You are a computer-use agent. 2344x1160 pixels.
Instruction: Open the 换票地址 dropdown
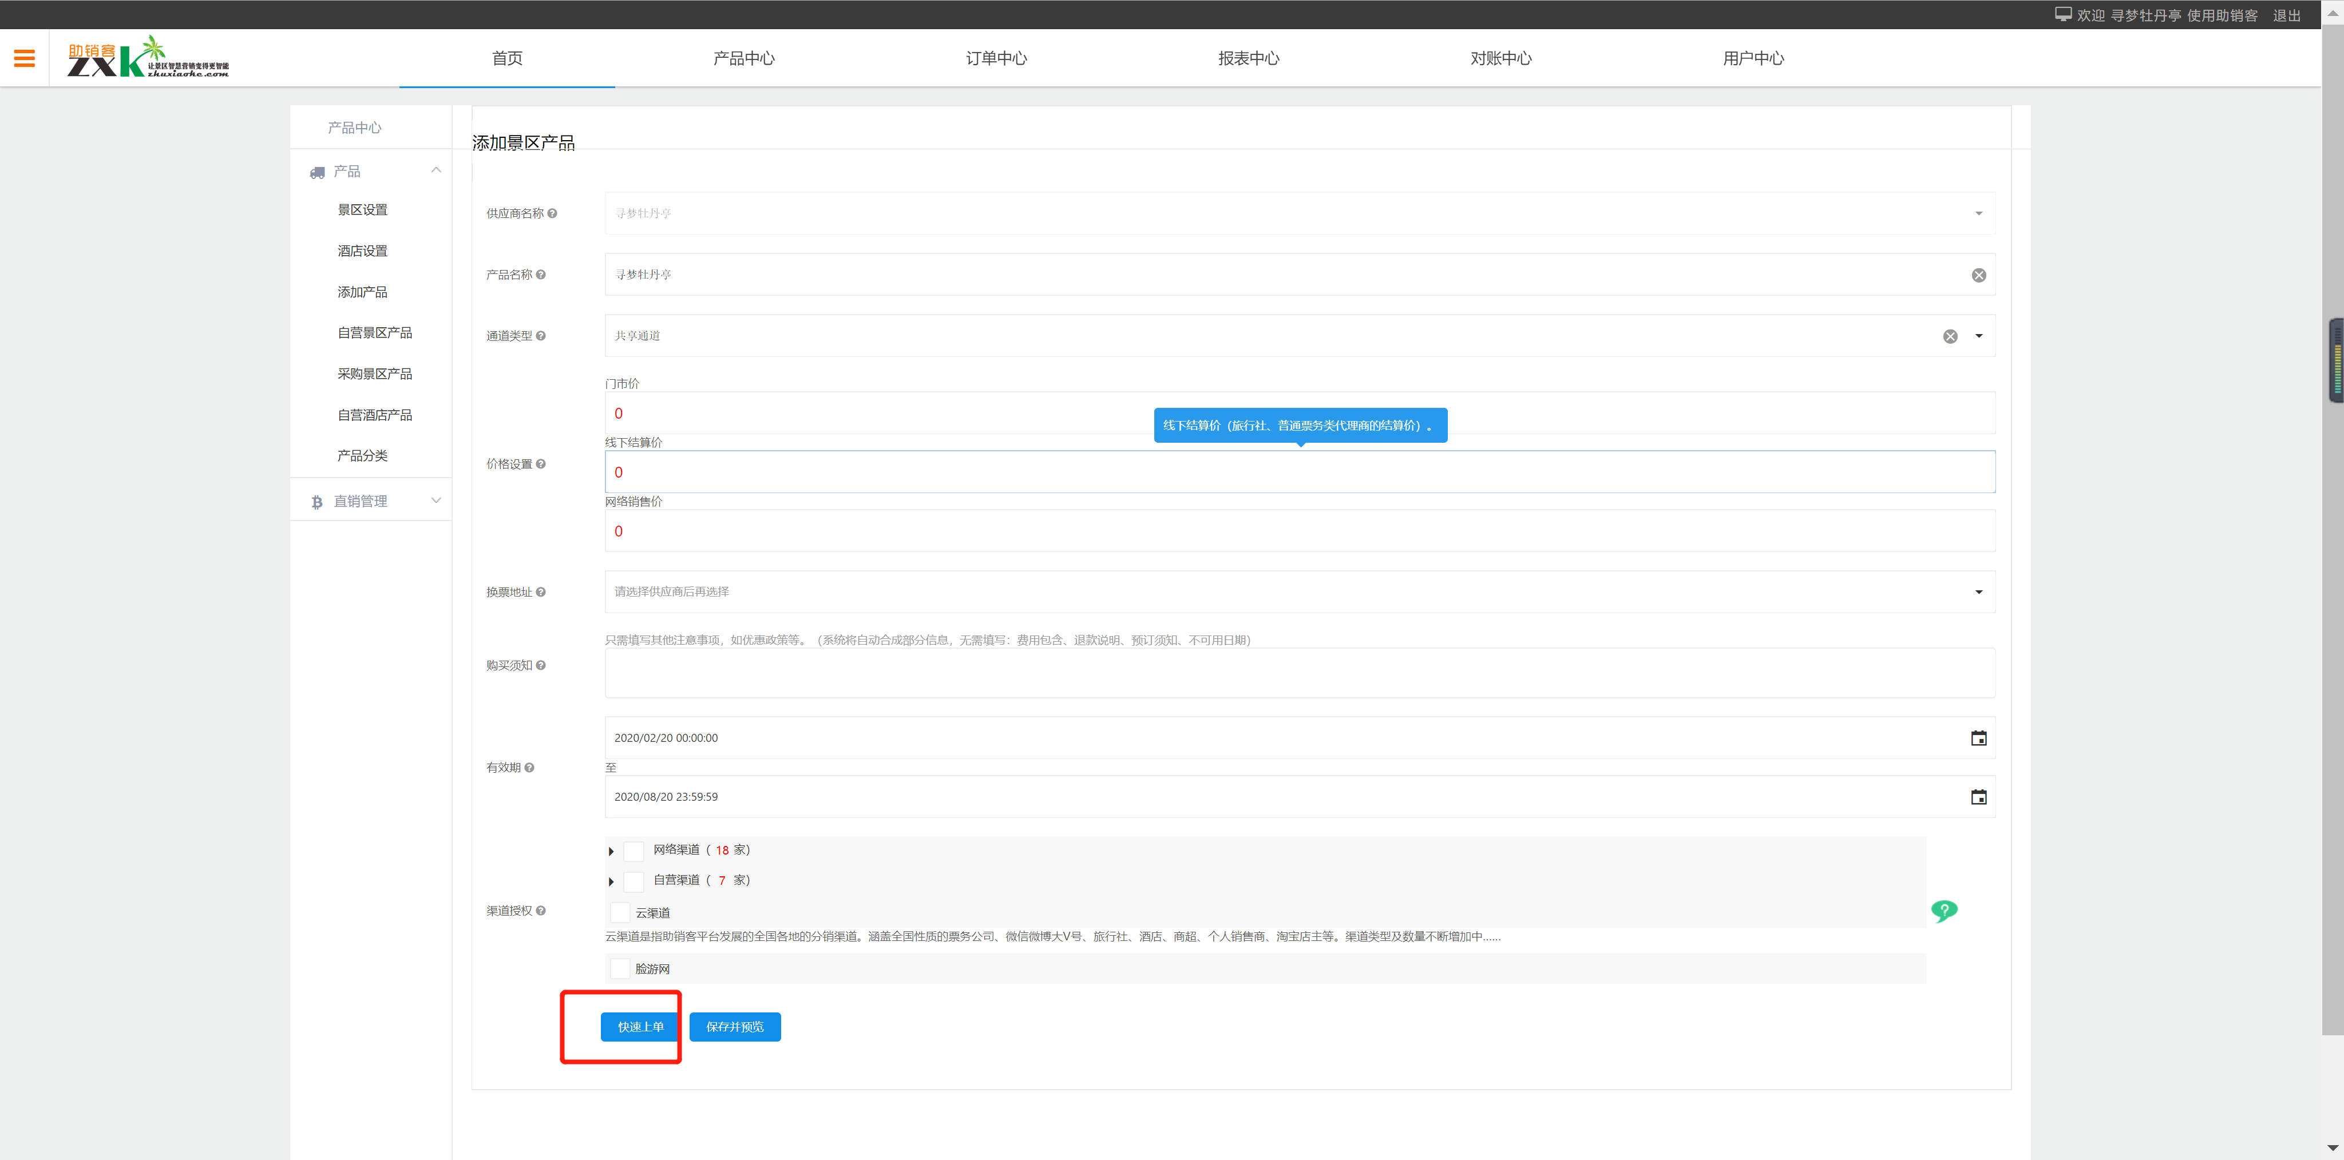click(1298, 592)
